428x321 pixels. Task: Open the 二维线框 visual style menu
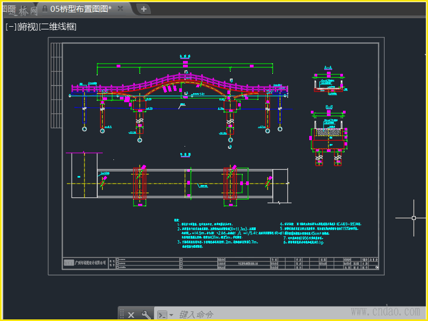[x=58, y=27]
